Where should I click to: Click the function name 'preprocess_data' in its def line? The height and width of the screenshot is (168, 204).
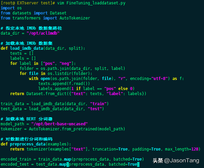point(28,144)
